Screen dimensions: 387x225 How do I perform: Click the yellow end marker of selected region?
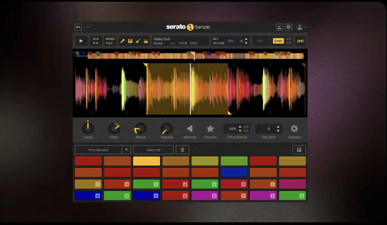(x=230, y=113)
